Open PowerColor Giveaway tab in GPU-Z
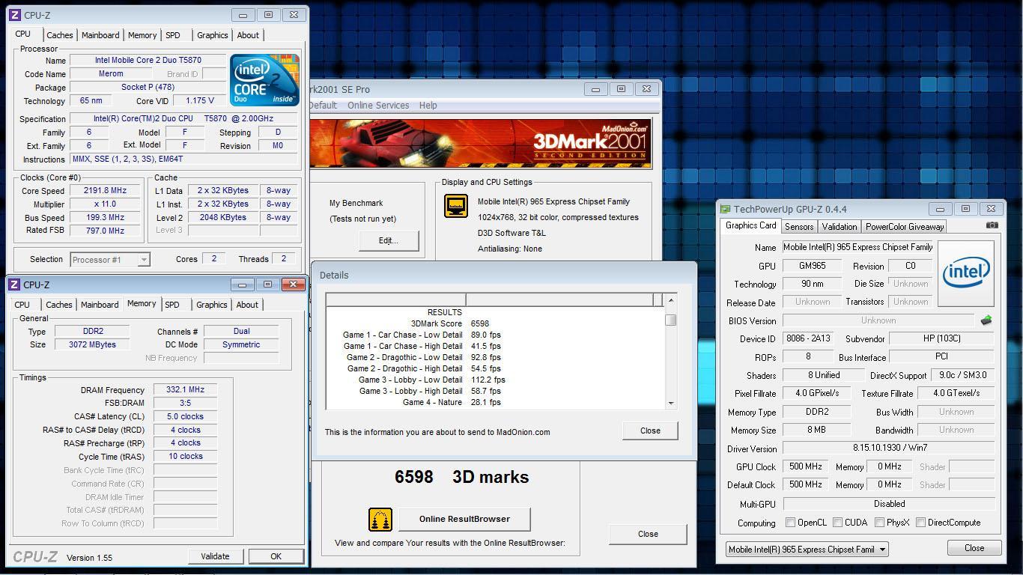1023x575 pixels. 905,227
